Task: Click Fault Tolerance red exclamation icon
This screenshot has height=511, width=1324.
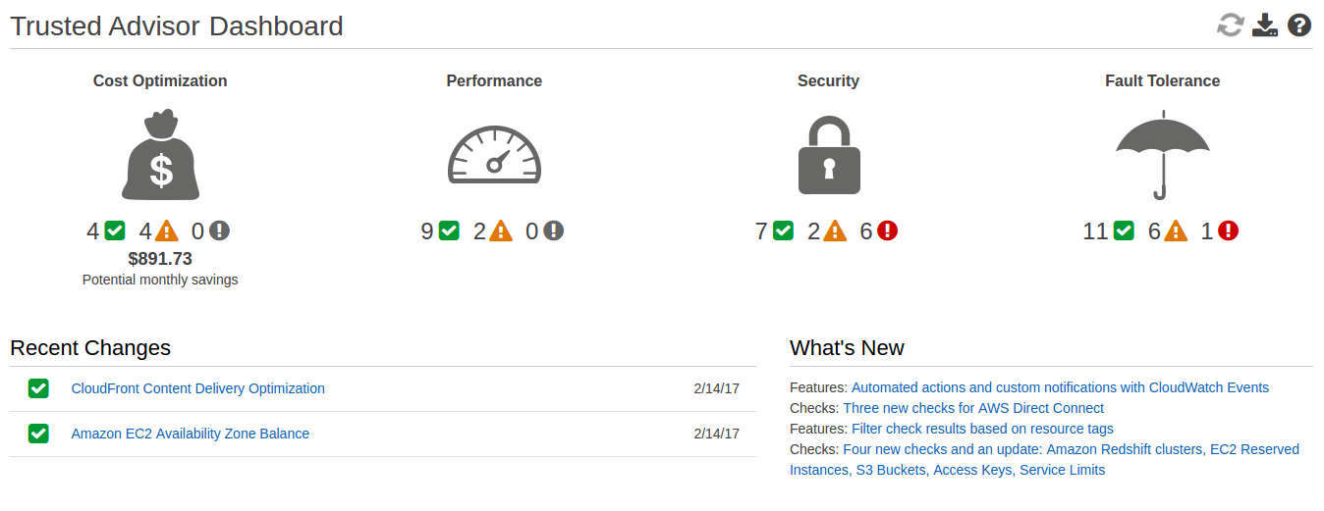Action: coord(1228,231)
